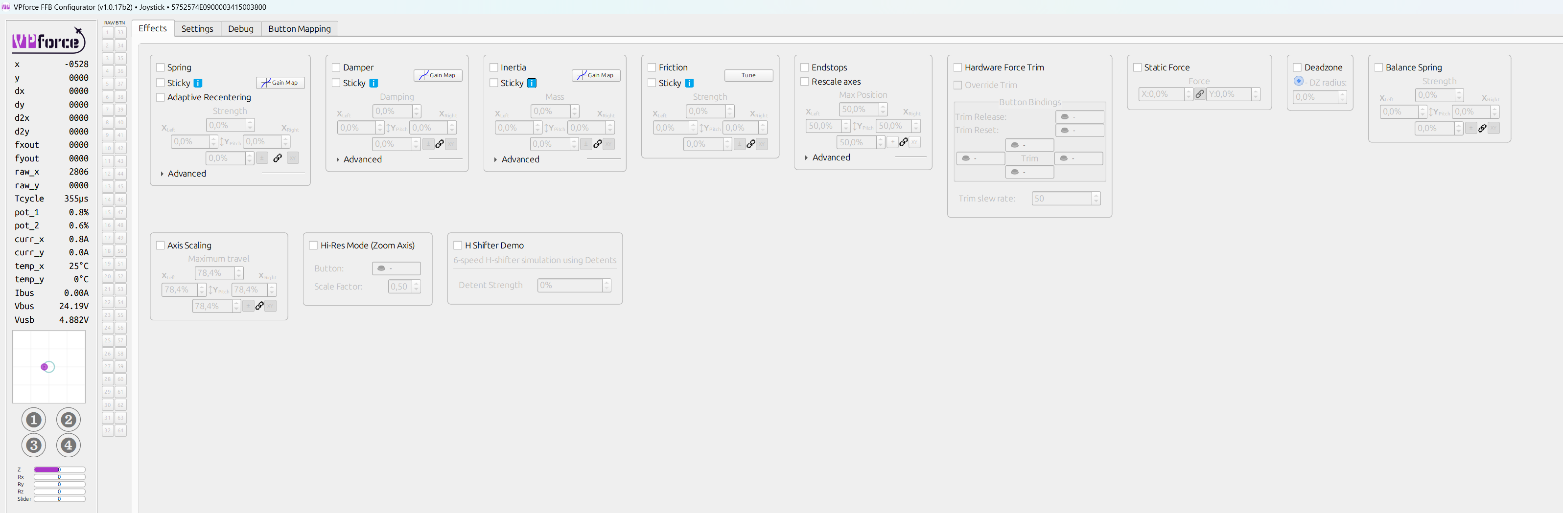Open the binding selector above Trim label
Screen dimensions: 1563x513
pyautogui.click(x=1029, y=146)
